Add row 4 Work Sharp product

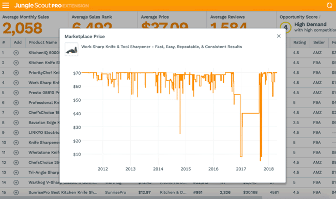[16, 83]
